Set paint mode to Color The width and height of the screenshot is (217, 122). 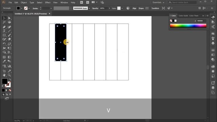click(x=3, y=90)
